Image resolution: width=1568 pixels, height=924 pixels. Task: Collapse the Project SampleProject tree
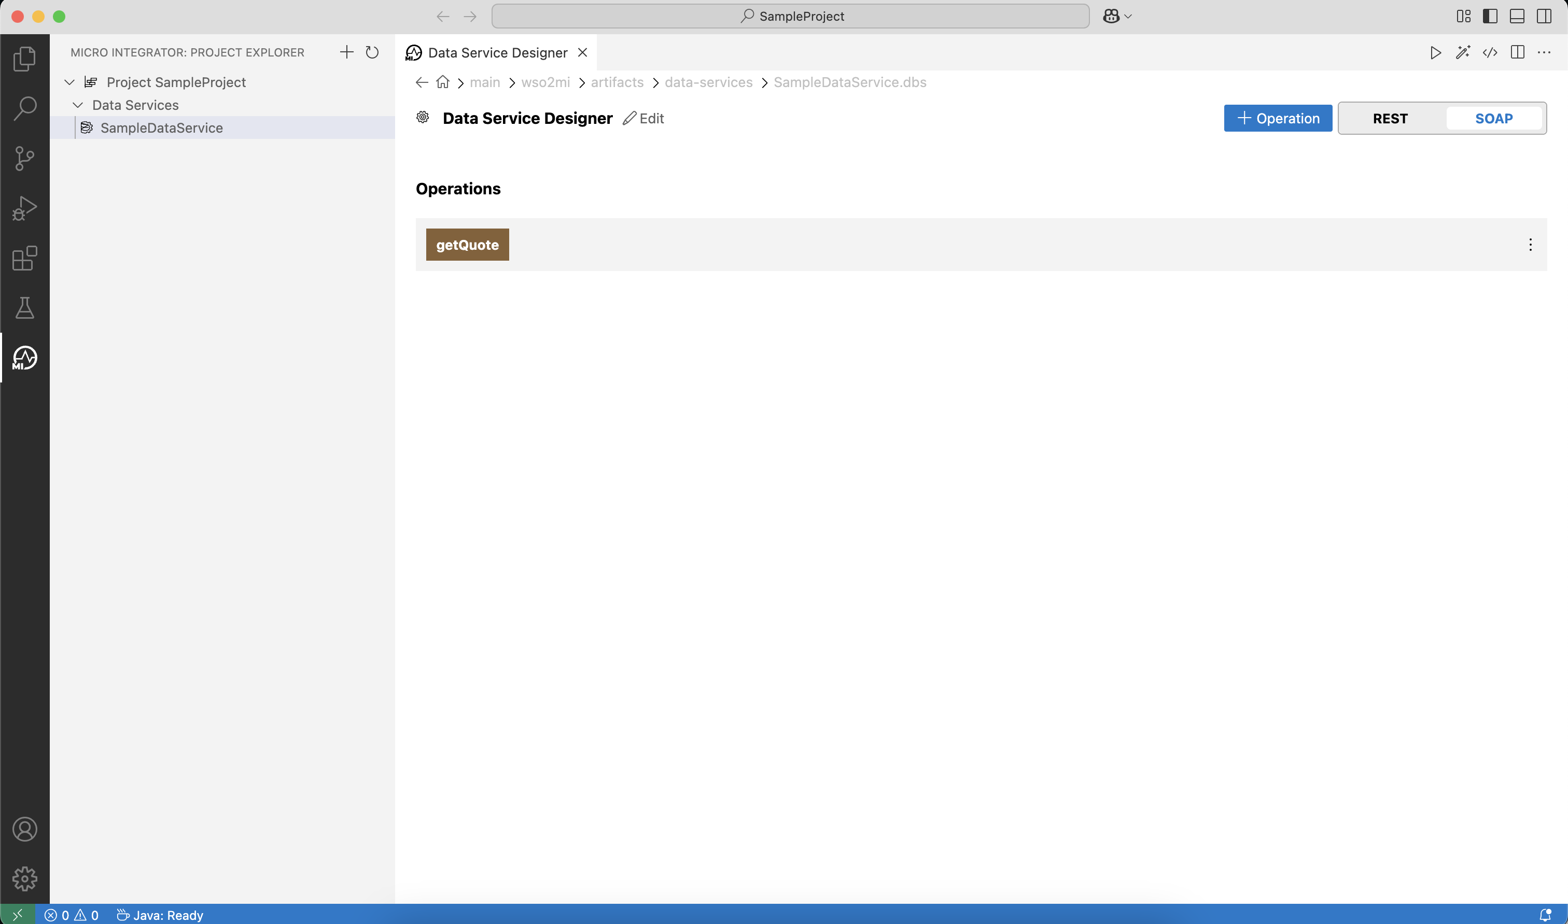pyautogui.click(x=69, y=81)
